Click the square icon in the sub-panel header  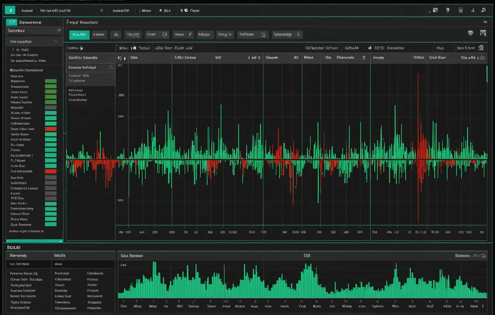111,67
